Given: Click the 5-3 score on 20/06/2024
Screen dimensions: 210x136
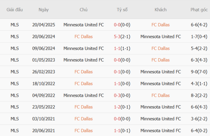Looking at the screenshot, I should [117, 37].
